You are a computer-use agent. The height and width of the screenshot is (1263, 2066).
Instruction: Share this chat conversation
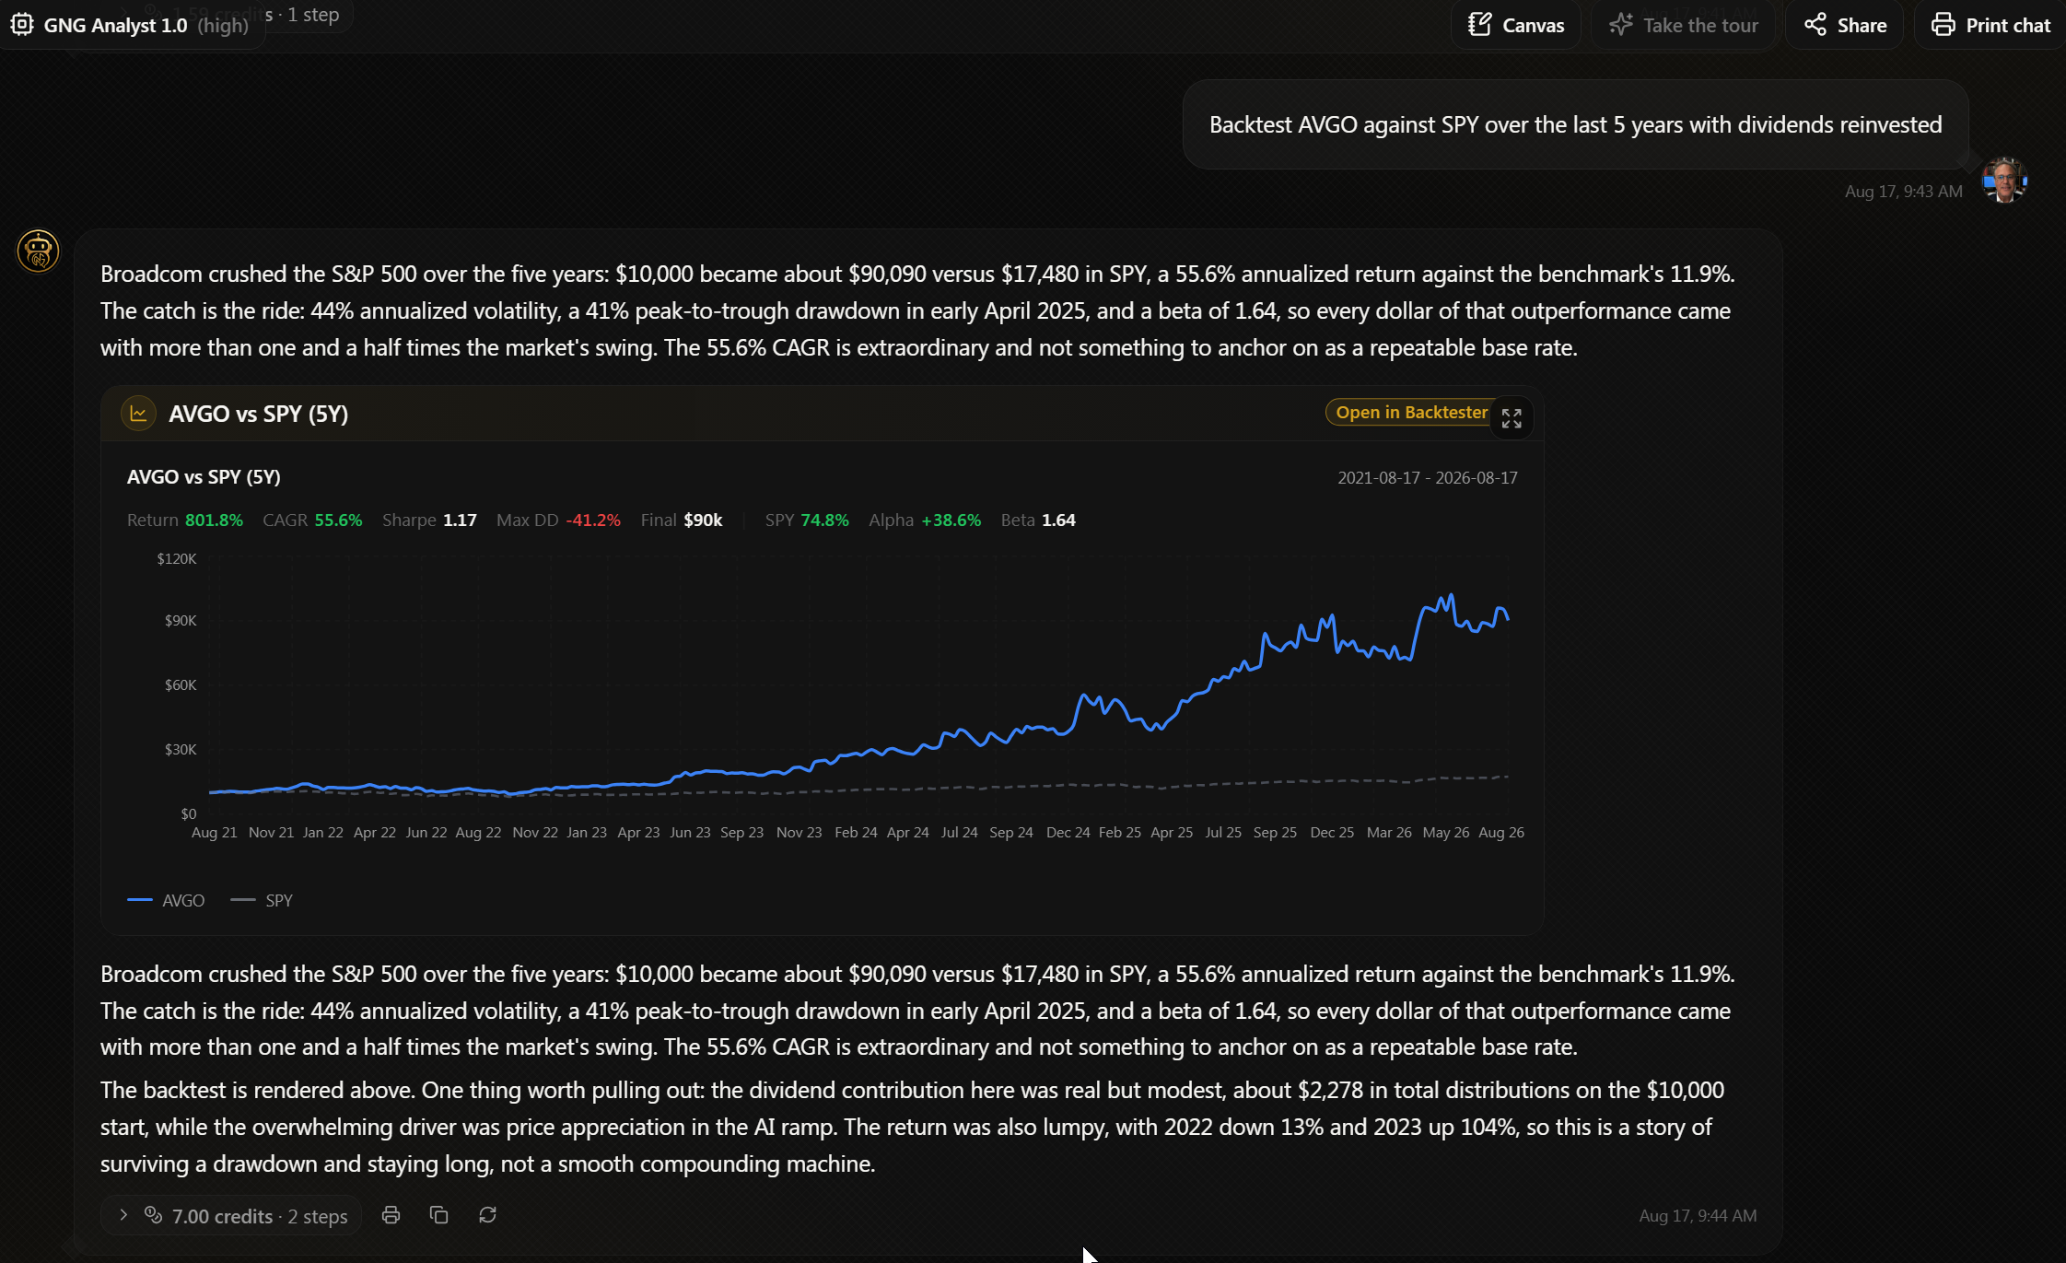point(1845,25)
